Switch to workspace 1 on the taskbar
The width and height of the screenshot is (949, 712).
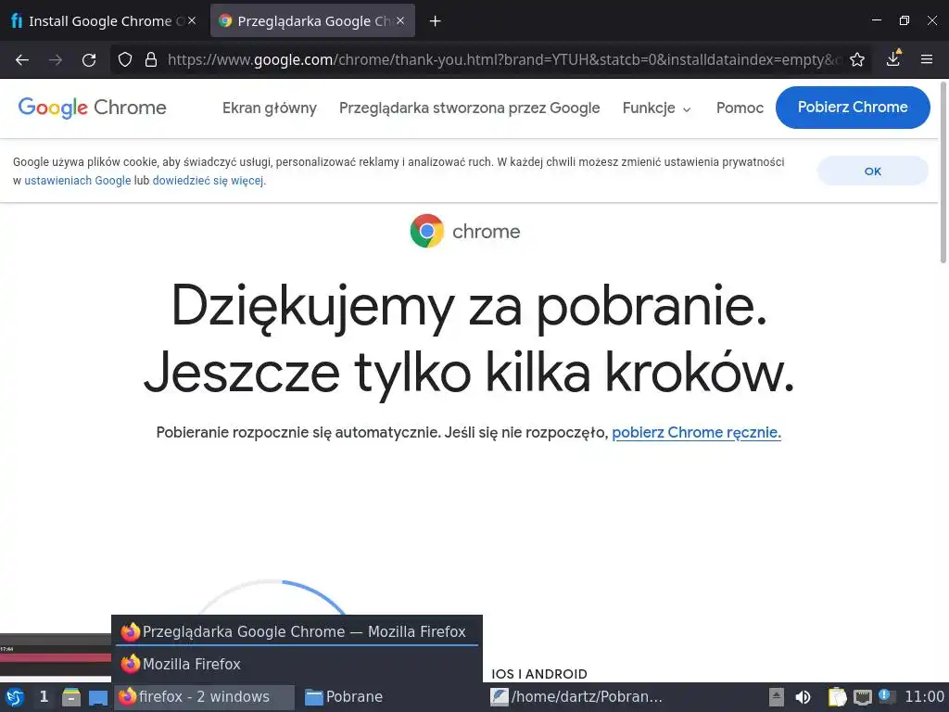(44, 697)
